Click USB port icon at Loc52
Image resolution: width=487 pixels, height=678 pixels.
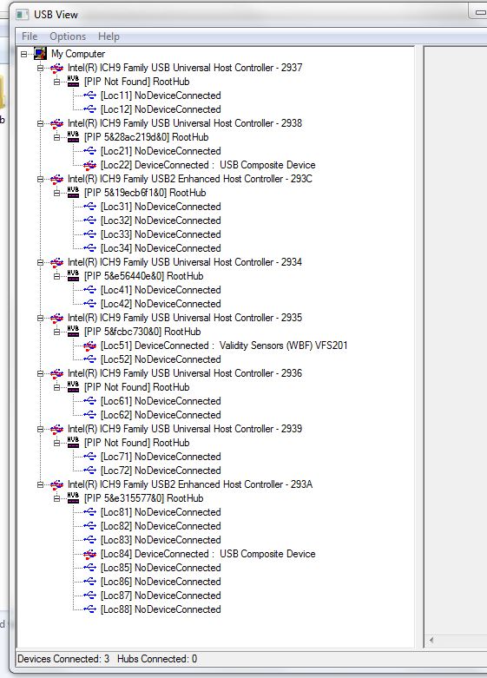pyautogui.click(x=89, y=359)
